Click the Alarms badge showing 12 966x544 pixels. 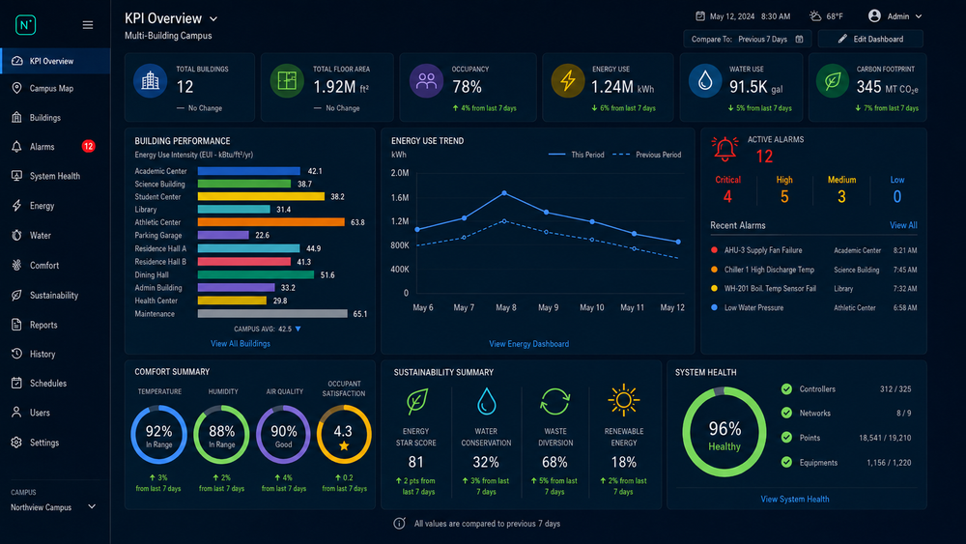coord(89,146)
